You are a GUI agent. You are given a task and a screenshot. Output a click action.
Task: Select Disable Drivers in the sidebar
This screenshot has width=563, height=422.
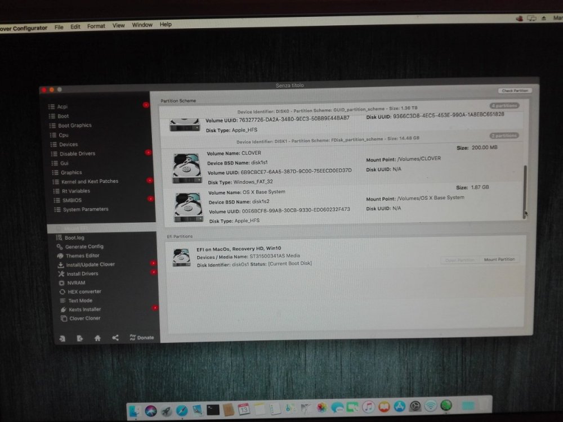(77, 154)
